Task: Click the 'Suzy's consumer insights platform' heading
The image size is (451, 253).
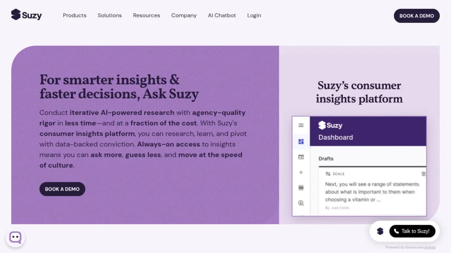Action: [359, 92]
